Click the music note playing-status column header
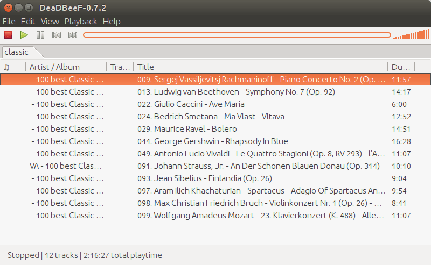 click(13, 67)
